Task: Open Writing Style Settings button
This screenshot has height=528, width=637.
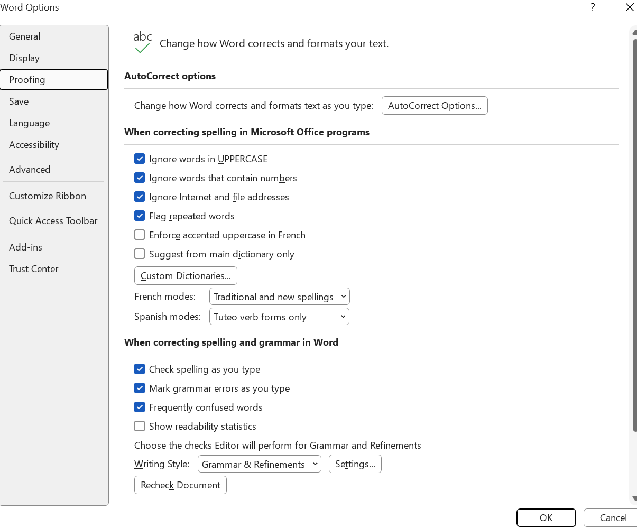Action: point(355,464)
